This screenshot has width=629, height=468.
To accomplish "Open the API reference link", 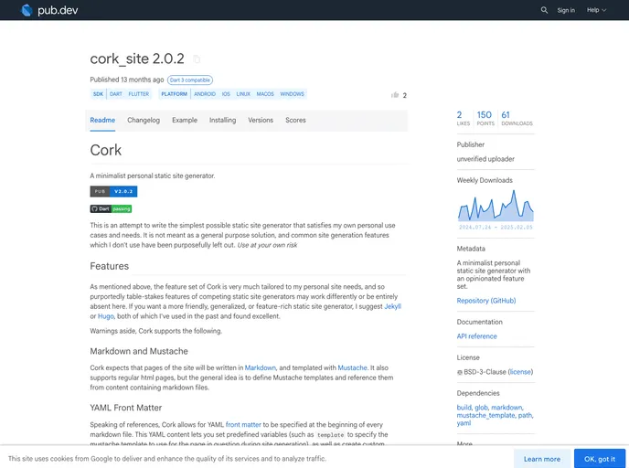I will [476, 336].
